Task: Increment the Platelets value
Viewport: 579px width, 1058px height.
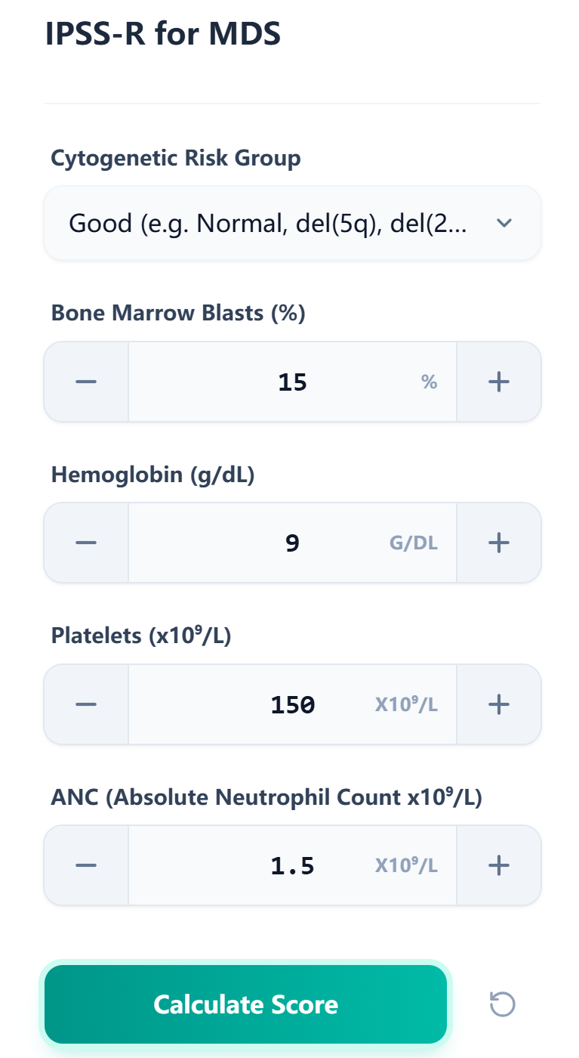Action: (498, 704)
